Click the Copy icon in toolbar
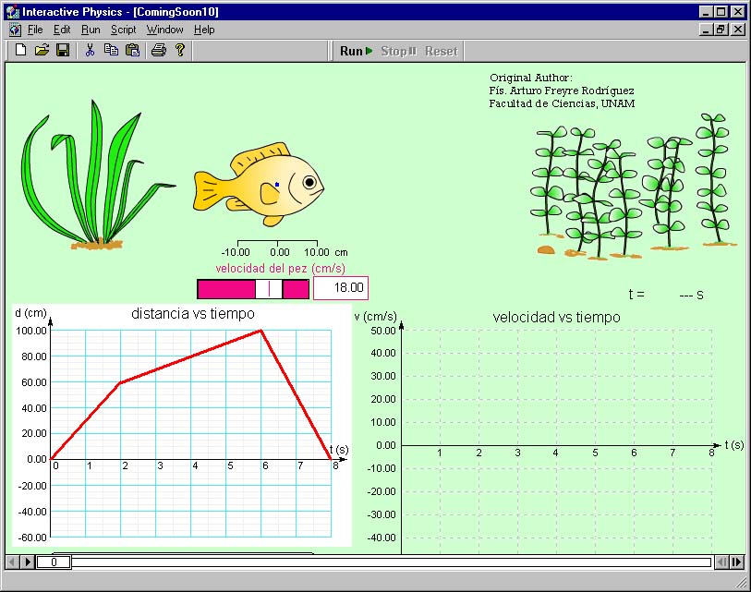751x592 pixels. tap(111, 50)
